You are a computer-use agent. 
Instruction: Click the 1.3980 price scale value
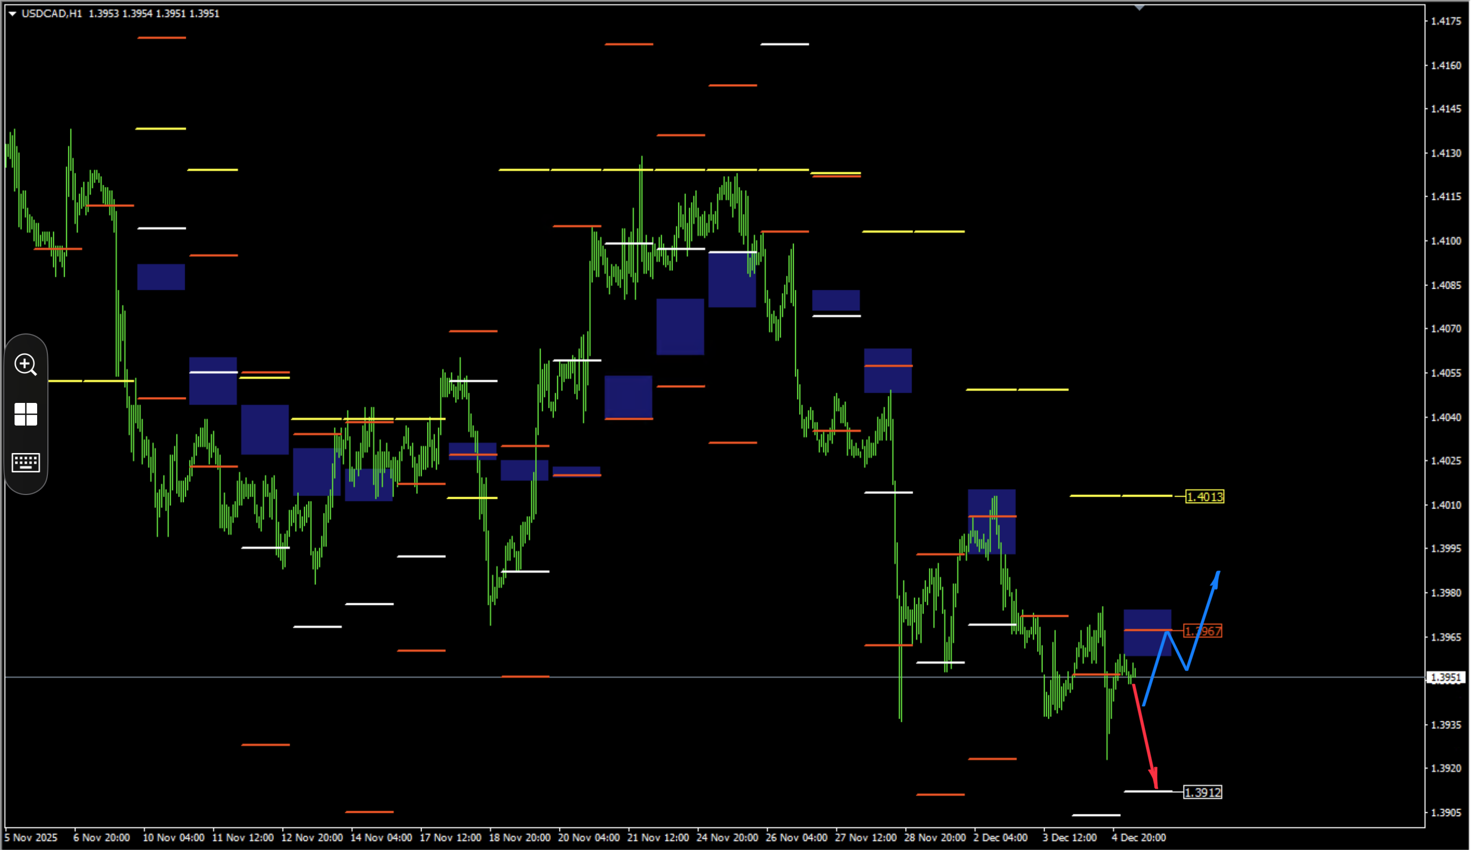coord(1446,593)
